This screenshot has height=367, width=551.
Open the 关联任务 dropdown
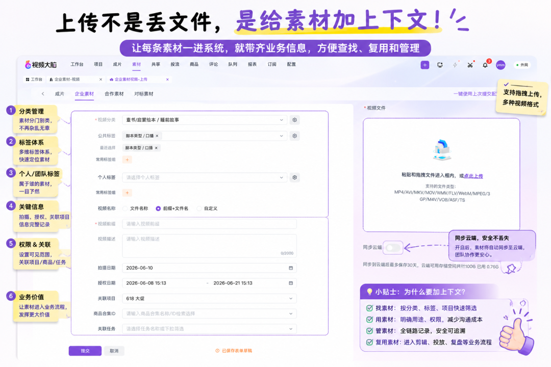click(210, 329)
